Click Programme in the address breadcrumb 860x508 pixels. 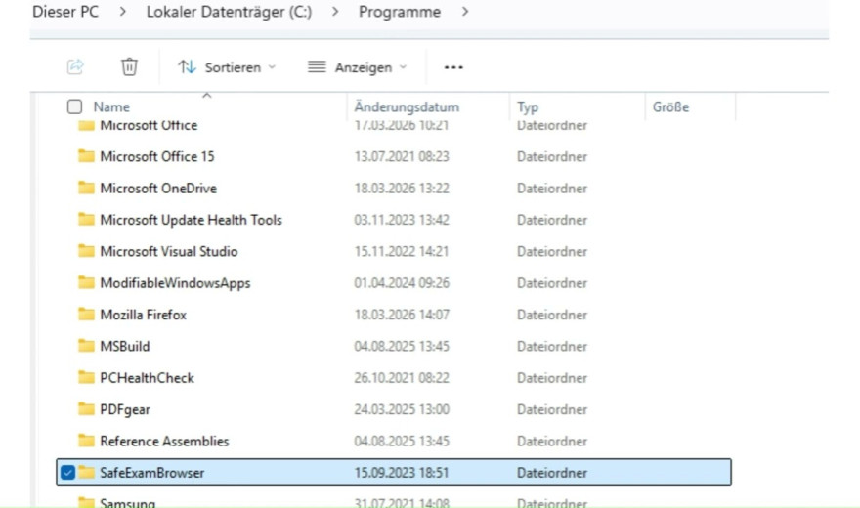(400, 12)
